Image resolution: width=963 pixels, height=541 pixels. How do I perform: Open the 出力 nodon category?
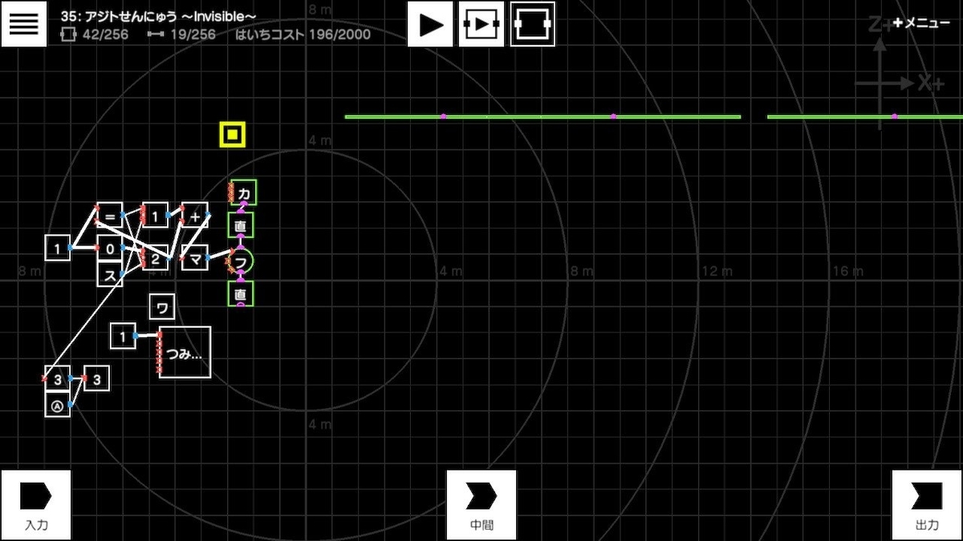pyautogui.click(x=927, y=505)
